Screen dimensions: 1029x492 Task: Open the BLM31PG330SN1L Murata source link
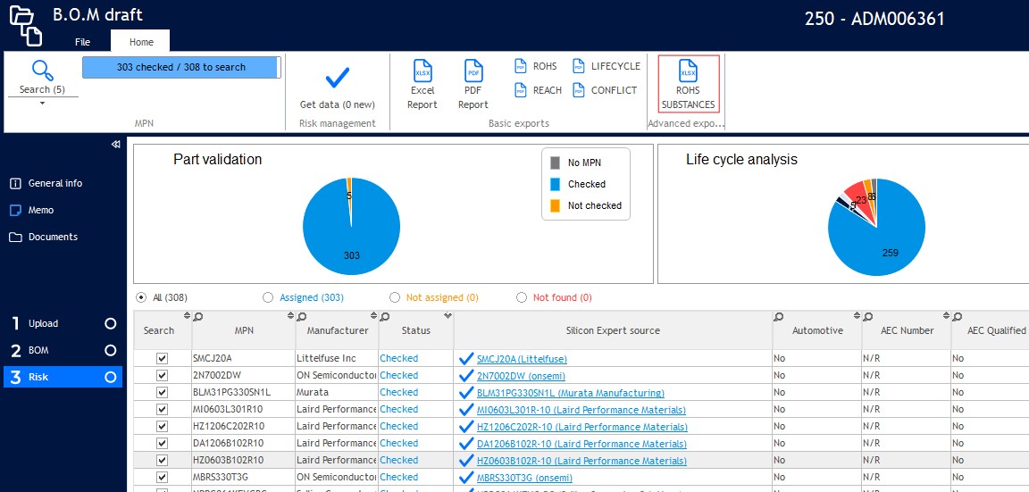pyautogui.click(x=570, y=393)
